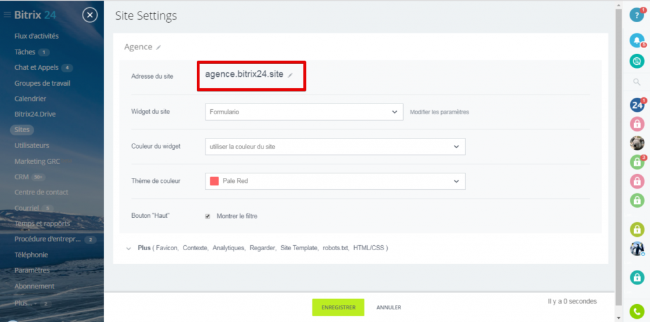This screenshot has width=650, height=322.
Task: Click the ENREGISTRER button
Action: pyautogui.click(x=338, y=307)
